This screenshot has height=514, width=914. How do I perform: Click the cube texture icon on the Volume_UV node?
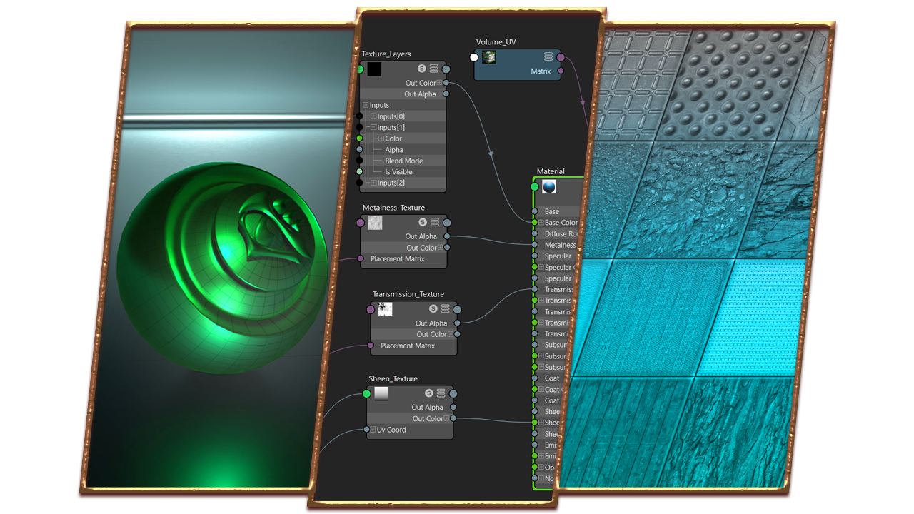click(488, 57)
